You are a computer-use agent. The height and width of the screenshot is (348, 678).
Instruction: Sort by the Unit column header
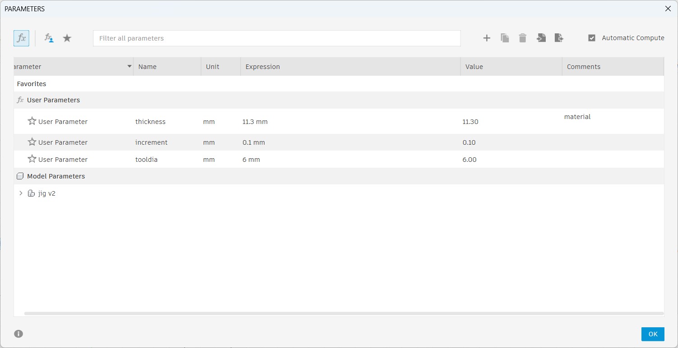coord(221,67)
